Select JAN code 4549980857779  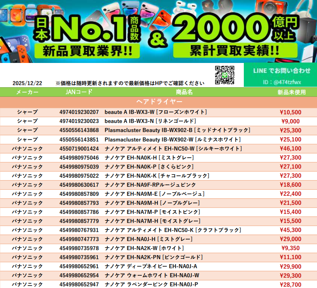[x=79, y=221]
